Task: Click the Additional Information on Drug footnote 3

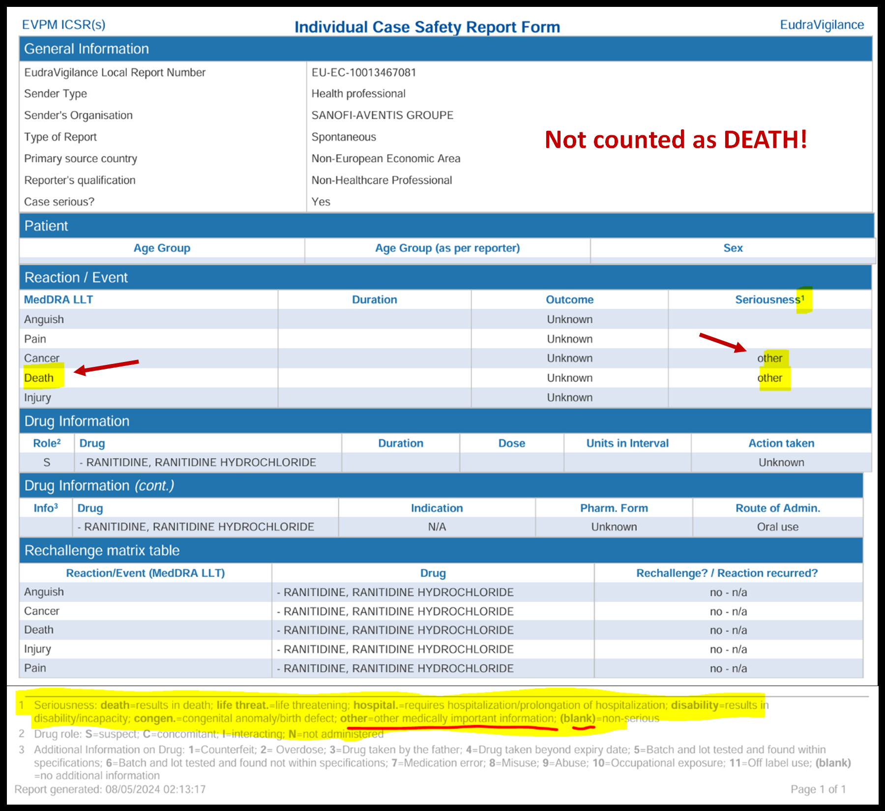Action: (442, 763)
